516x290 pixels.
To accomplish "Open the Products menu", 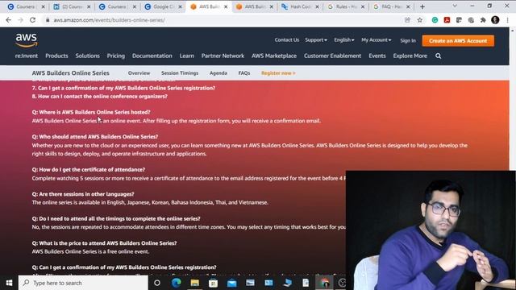I will 56,56.
